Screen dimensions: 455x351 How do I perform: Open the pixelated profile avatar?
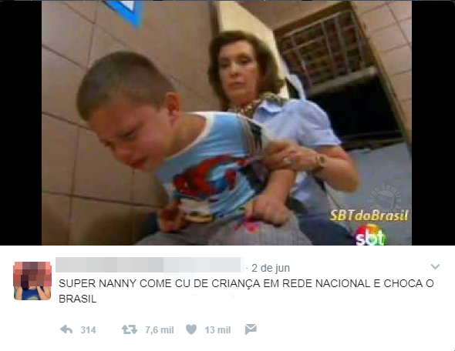click(32, 281)
